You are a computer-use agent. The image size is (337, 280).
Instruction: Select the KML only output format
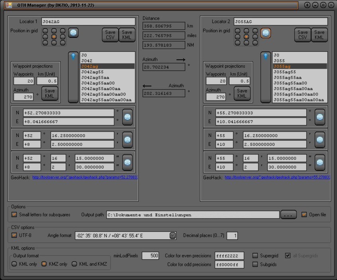[14, 264]
